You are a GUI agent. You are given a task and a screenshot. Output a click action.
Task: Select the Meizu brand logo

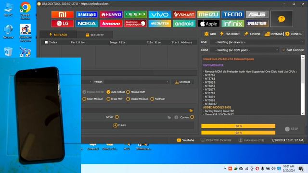click(x=208, y=14)
